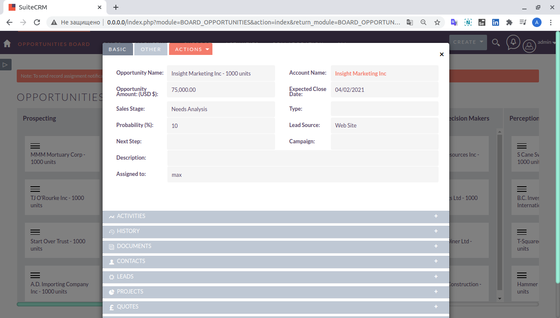
Task: Click the Prospecting column header
Action: 39,118
